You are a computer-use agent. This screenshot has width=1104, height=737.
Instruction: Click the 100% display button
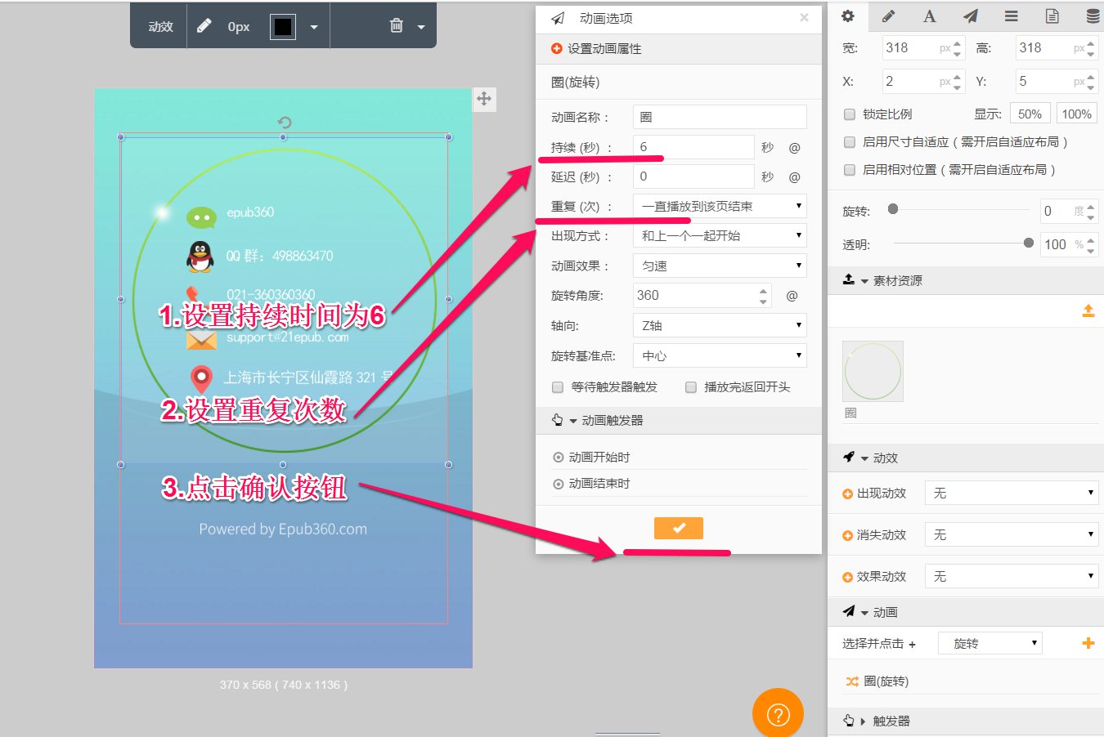1077,114
